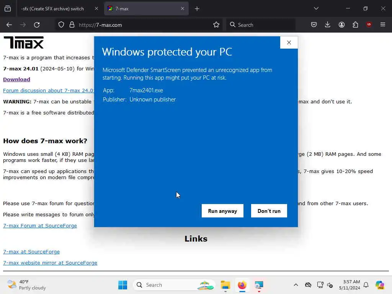
Task: Click the taskbar Search box
Action: coord(174,285)
